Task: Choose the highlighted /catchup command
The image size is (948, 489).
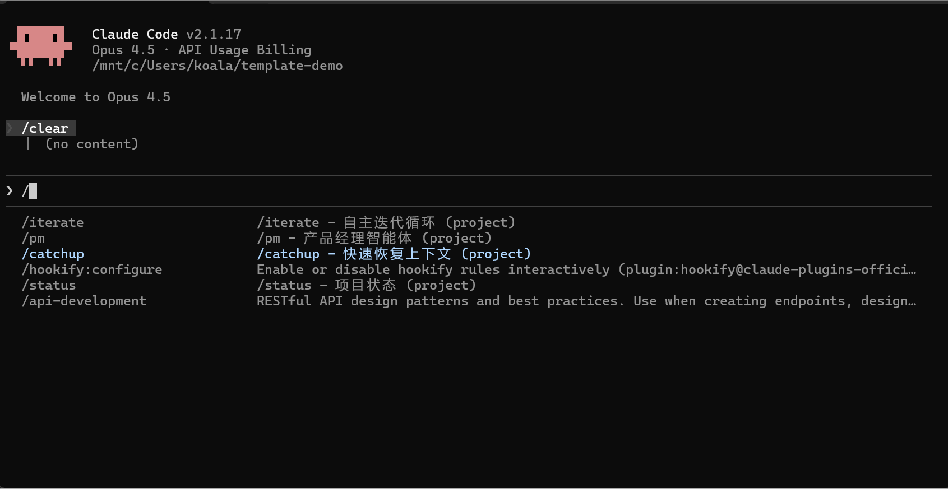Action: pos(52,254)
